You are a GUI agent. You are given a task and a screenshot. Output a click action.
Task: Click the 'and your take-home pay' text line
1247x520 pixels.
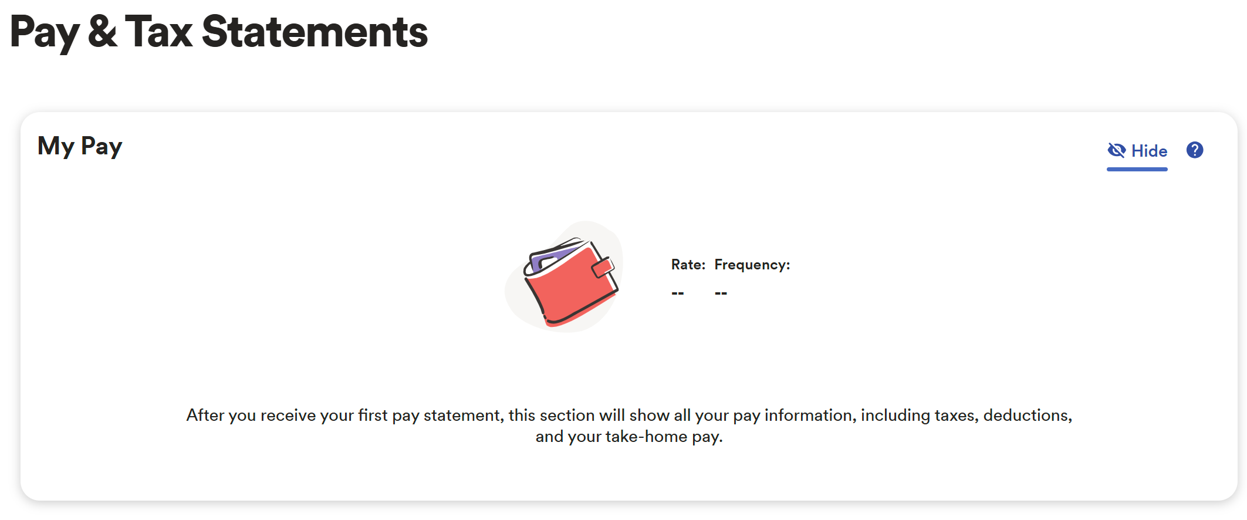click(x=629, y=437)
